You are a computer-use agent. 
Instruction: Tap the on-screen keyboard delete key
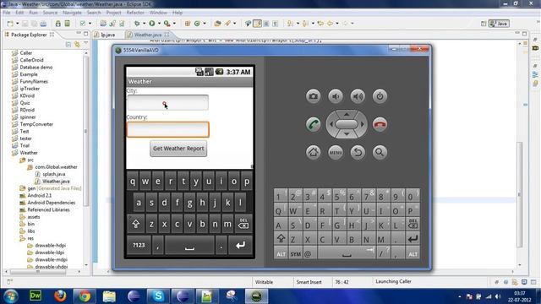(x=243, y=224)
